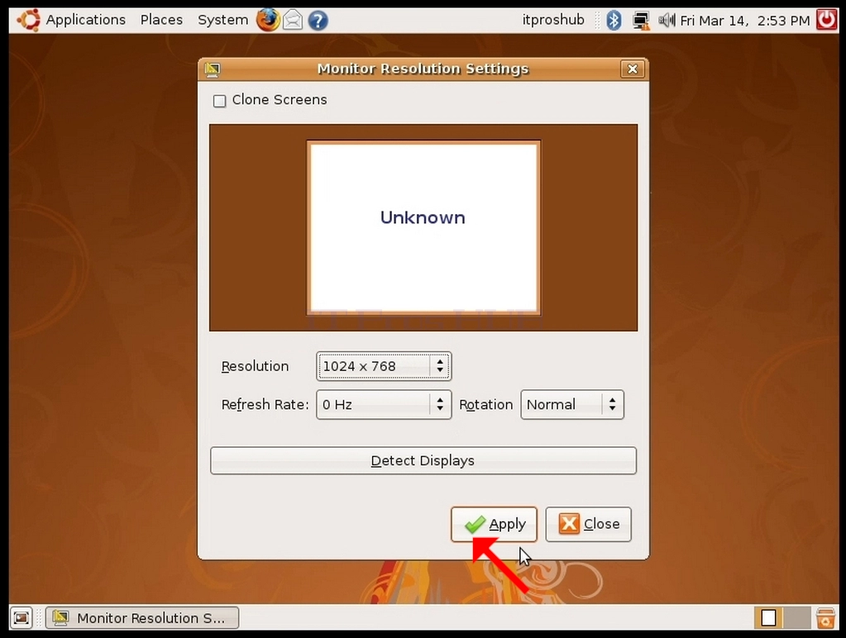Open the Help question mark icon

[318, 21]
